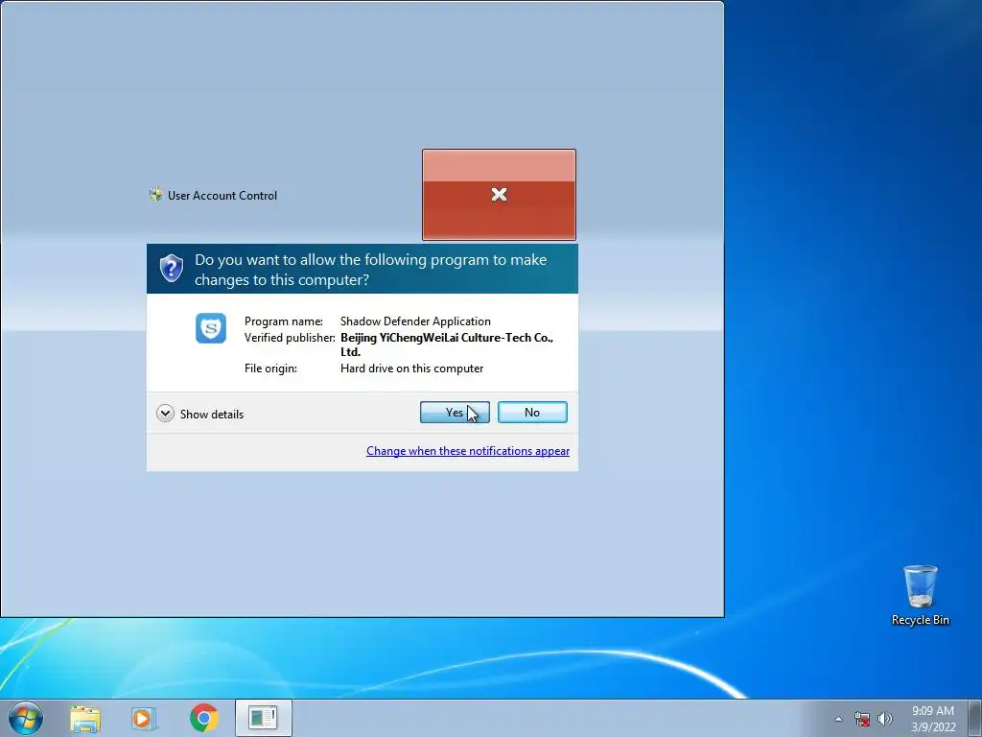982x737 pixels.
Task: Click the Shadow Defender application icon
Action: (211, 328)
